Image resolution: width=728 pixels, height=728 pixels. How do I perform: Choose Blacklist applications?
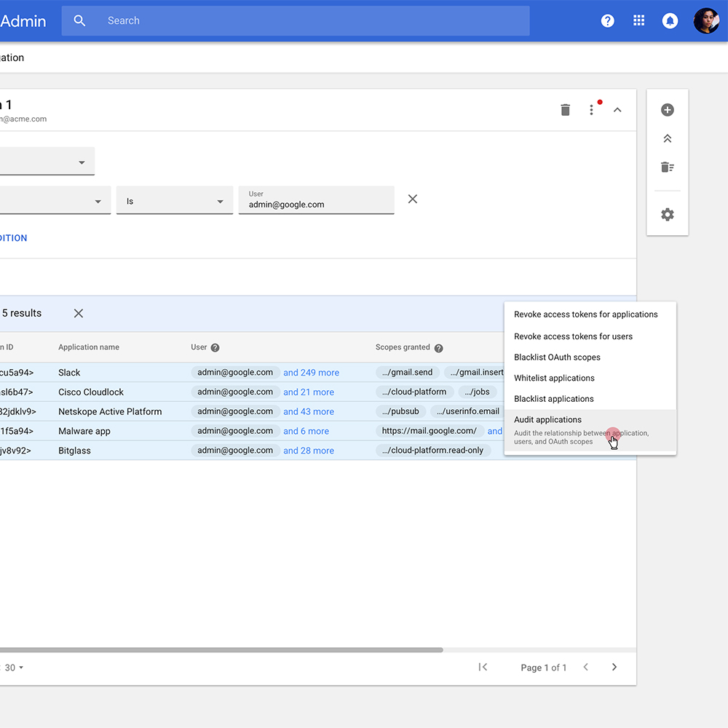590,399
